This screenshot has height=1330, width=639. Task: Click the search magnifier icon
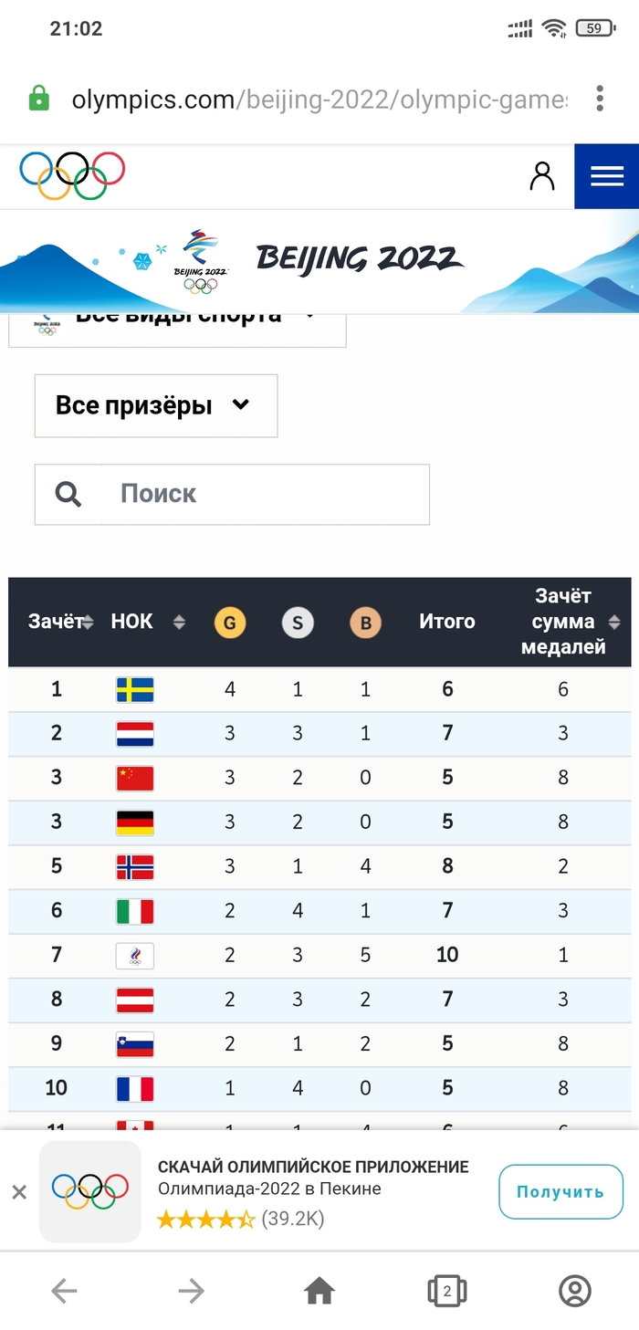68,494
